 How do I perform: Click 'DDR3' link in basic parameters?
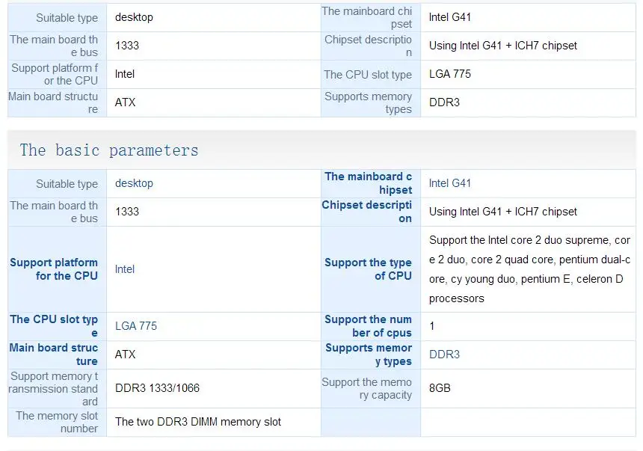point(445,355)
